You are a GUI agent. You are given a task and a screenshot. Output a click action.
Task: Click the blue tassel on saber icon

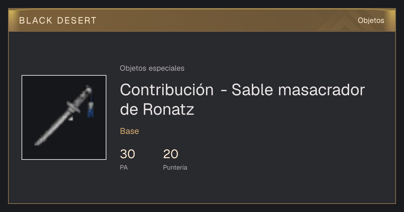tap(90, 109)
